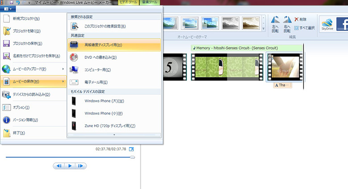Switch to the Video Tools (ビデオ ツール) tab
The width and height of the screenshot is (348, 189).
pos(129,2)
